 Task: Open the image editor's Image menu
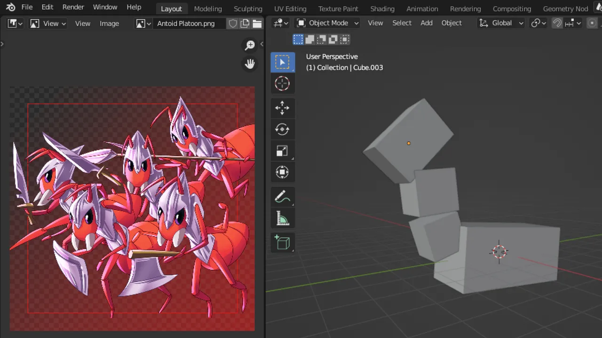(109, 23)
